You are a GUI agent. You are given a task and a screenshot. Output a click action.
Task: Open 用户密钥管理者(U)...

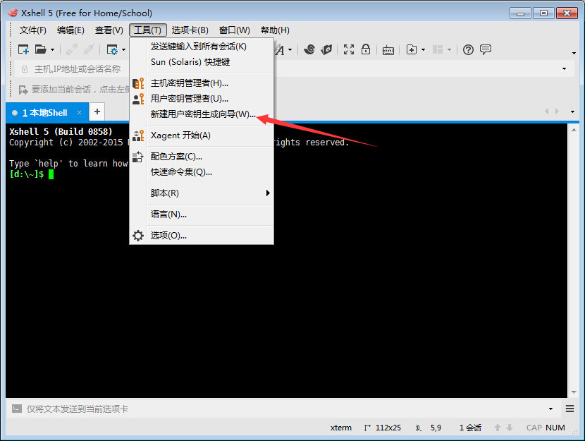202,99
